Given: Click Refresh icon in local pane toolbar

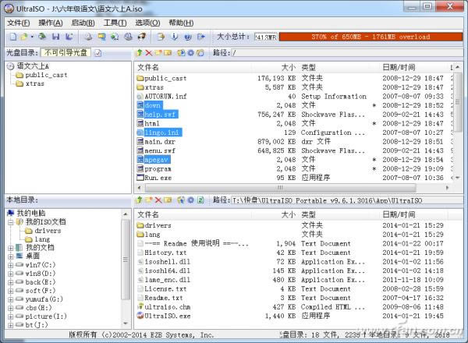Looking at the screenshot, I should pos(200,200).
